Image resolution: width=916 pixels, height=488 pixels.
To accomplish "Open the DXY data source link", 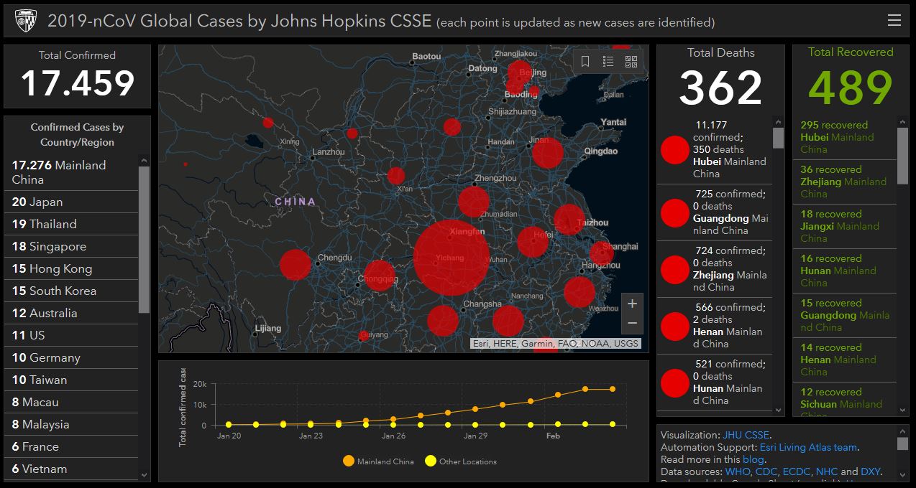I will pos(871,471).
